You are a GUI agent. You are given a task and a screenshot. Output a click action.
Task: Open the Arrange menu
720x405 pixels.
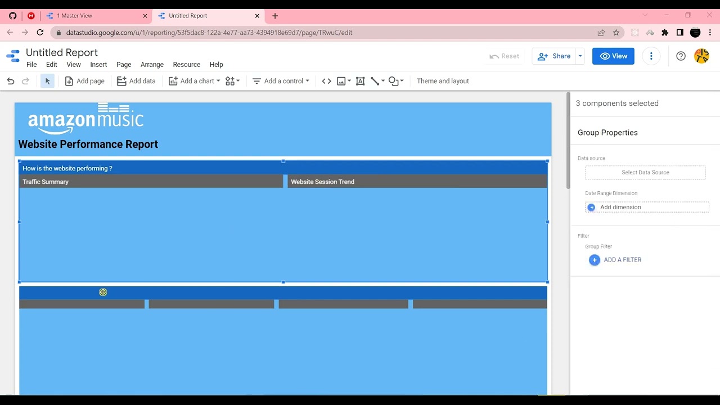click(x=152, y=65)
